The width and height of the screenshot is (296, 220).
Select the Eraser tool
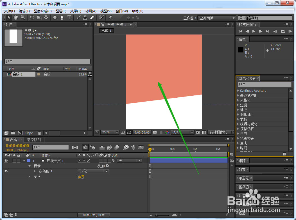[x=92, y=17]
